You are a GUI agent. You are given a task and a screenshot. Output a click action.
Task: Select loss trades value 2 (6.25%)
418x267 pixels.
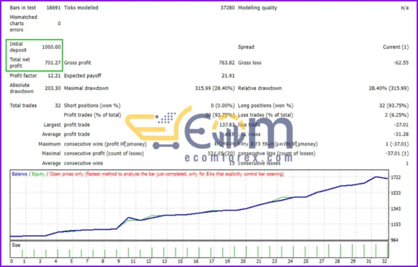(396, 115)
